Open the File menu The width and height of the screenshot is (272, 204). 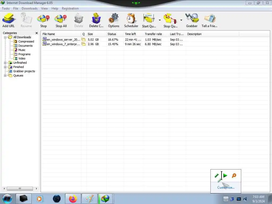pos(16,8)
